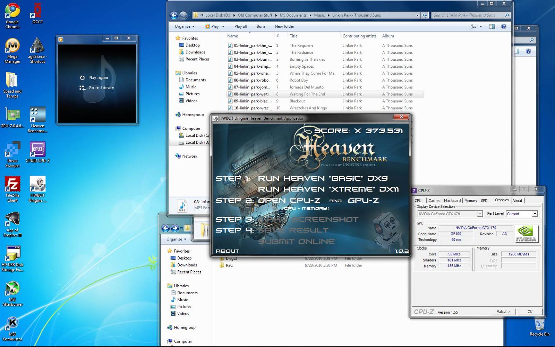
Task: Open Age of Empires III icon
Action: [12, 224]
